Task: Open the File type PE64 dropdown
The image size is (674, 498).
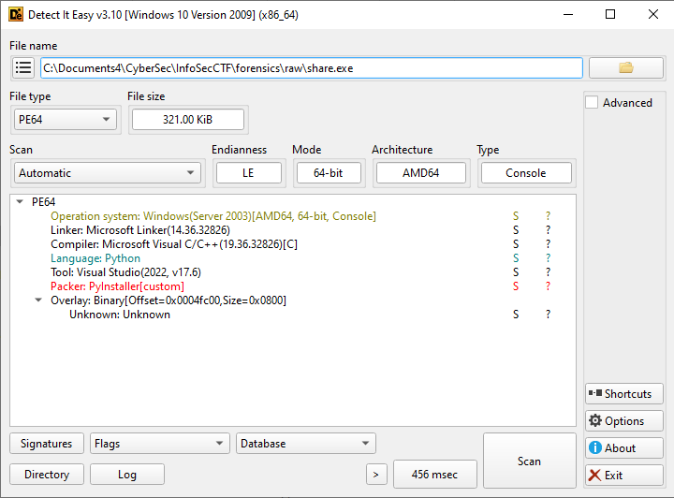Action: point(66,119)
